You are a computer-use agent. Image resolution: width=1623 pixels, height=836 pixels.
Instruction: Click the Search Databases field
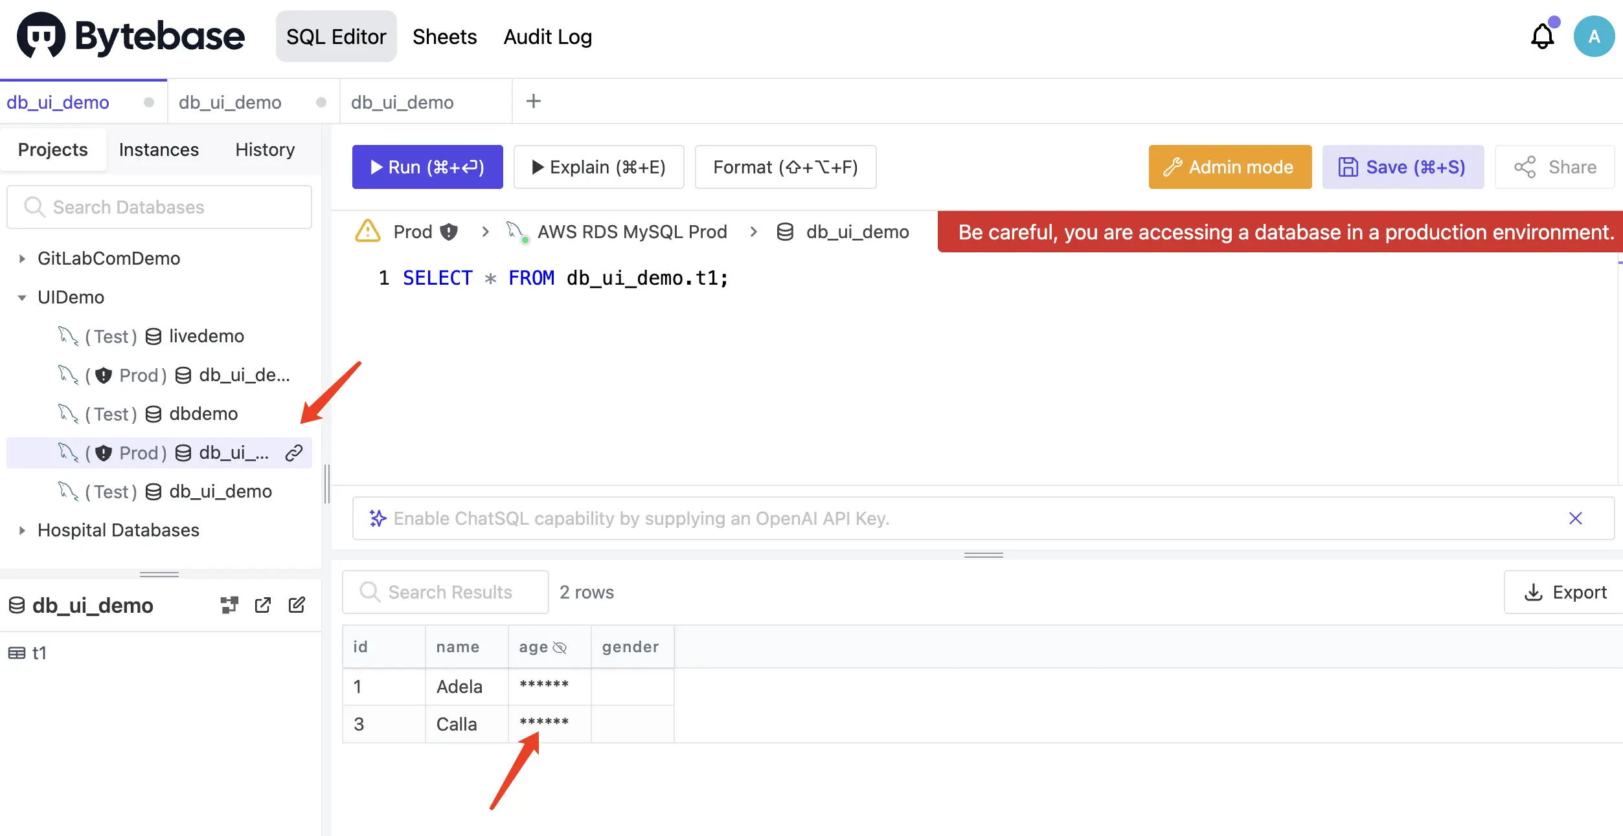(x=159, y=207)
